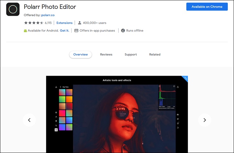This screenshot has width=234, height=153.
Task: Click the blue PRO corner badge
Action: pos(185,78)
